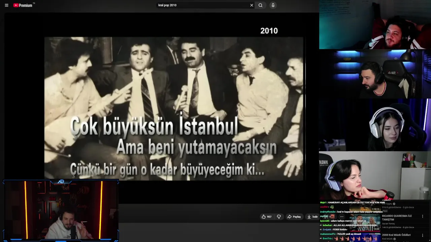Click the chat username ErenTrix
Screen dimensions: 431x242
(327, 239)
